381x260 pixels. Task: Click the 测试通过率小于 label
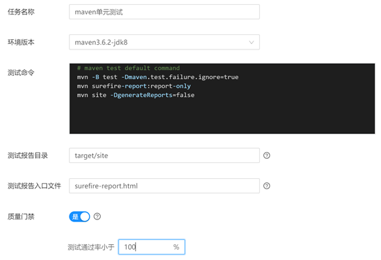(91, 247)
